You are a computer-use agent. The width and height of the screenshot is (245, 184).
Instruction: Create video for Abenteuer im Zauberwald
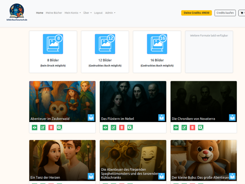pos(59,127)
